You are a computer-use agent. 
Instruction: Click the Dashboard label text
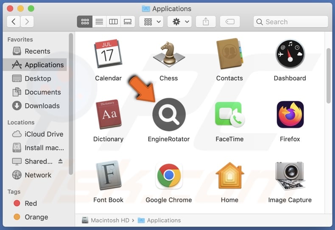tap(290, 78)
